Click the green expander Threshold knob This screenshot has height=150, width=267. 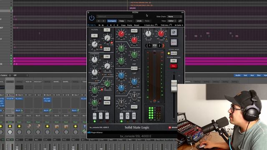(x=108, y=84)
